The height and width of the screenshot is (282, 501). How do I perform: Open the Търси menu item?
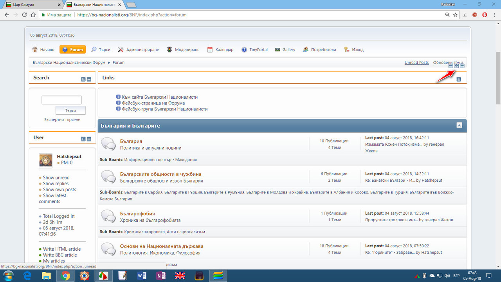pos(101,50)
